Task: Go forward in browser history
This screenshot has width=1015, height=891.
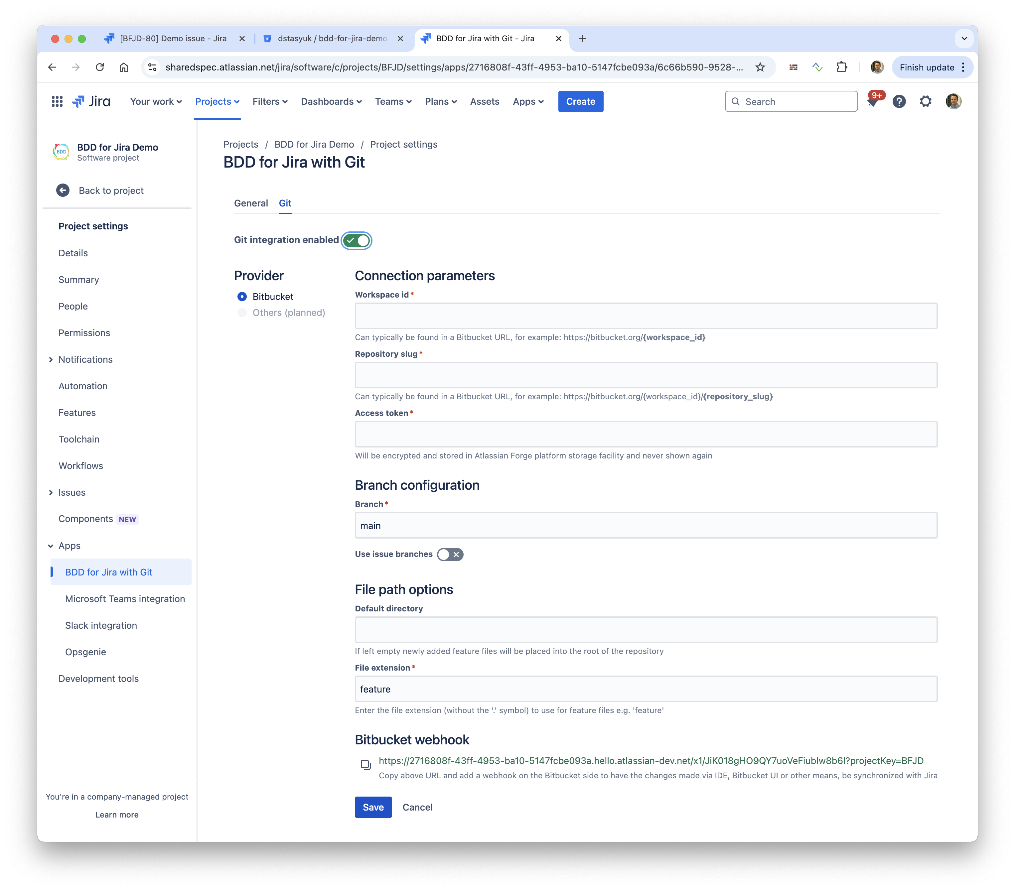Action: pyautogui.click(x=76, y=67)
